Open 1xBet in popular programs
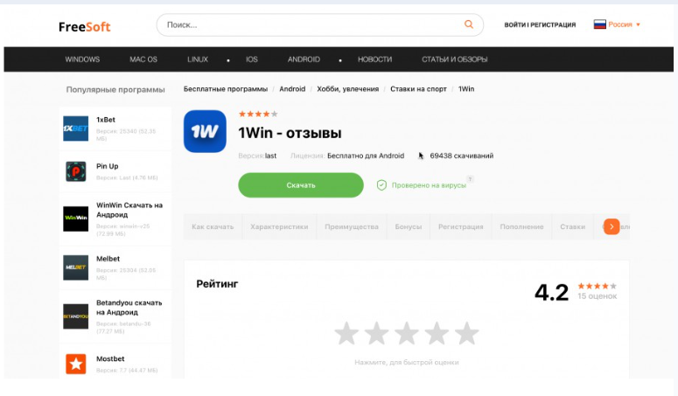Image resolution: width=678 pixels, height=396 pixels. tap(106, 120)
